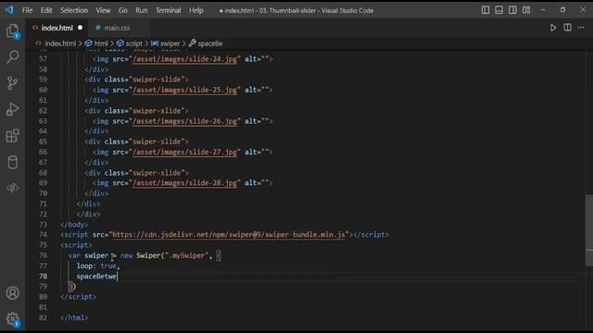Open the Search view in activity bar
This screenshot has height=333, width=593.
[x=12, y=56]
